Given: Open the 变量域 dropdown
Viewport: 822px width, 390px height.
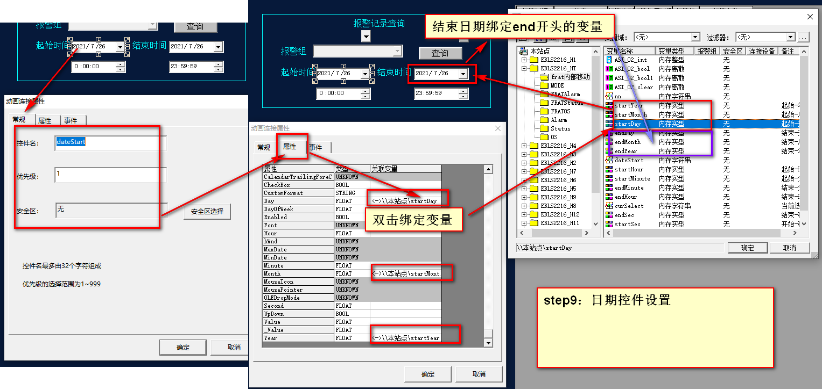Looking at the screenshot, I should (695, 37).
